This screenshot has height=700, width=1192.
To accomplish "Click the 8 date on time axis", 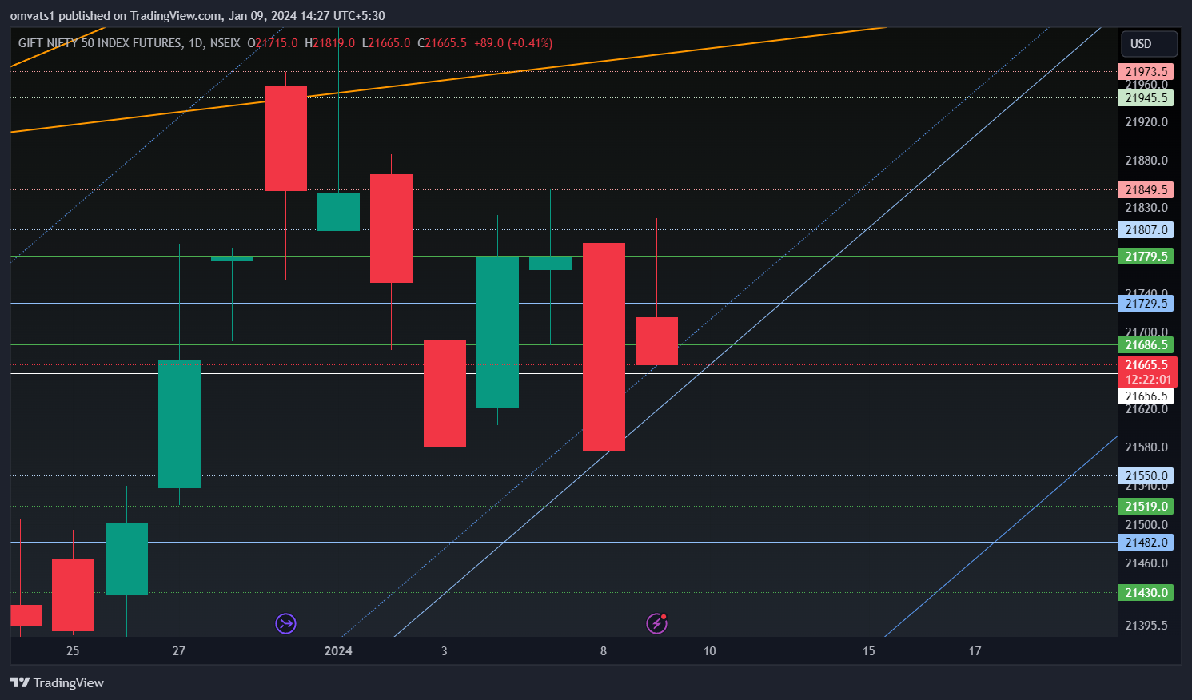I will pyautogui.click(x=604, y=651).
